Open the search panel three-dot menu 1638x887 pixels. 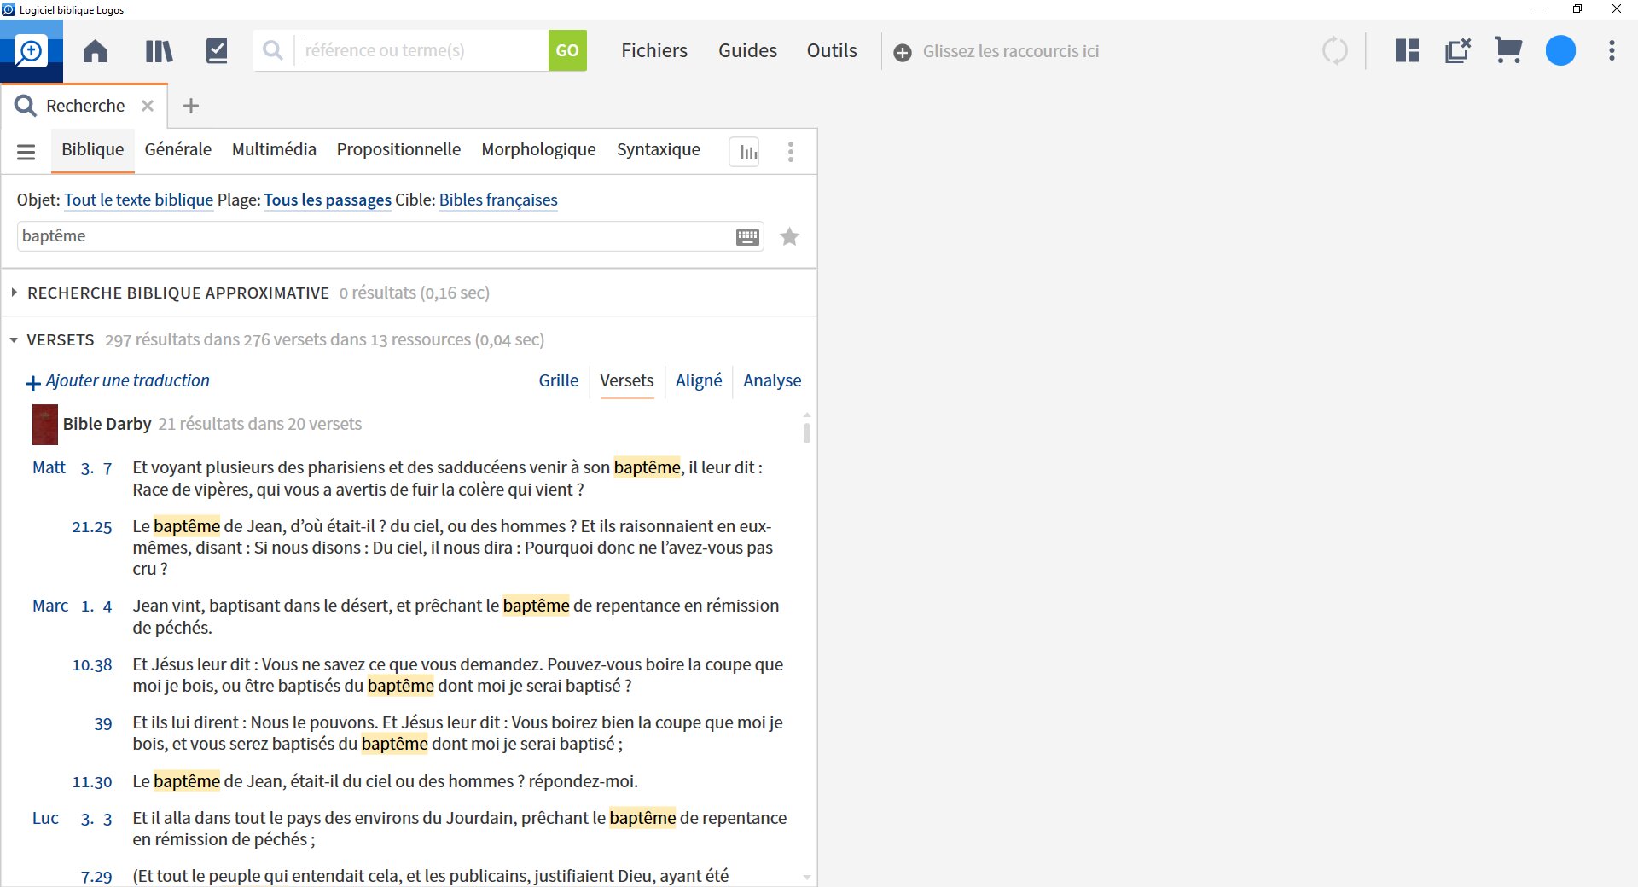tap(791, 152)
